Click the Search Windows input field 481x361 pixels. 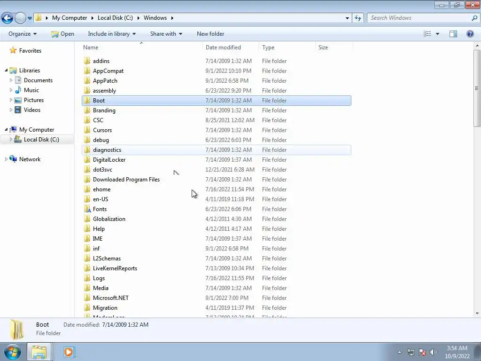(x=419, y=18)
